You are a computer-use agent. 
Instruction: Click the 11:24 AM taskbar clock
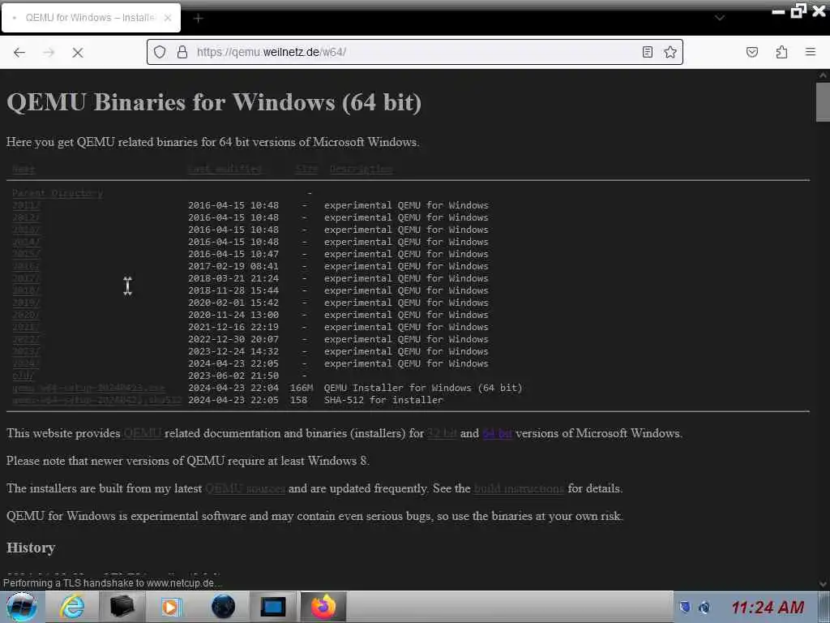768,608
